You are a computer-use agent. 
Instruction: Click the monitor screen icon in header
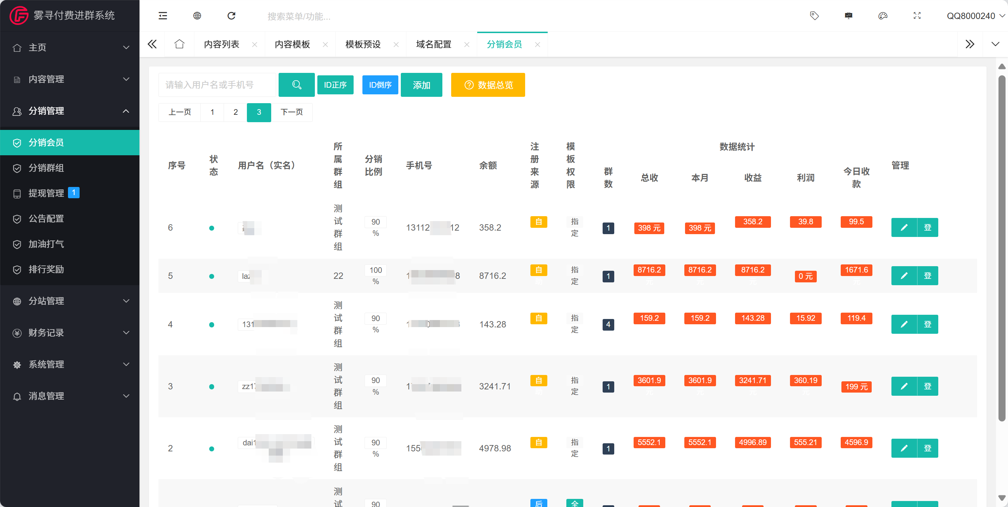pyautogui.click(x=848, y=15)
